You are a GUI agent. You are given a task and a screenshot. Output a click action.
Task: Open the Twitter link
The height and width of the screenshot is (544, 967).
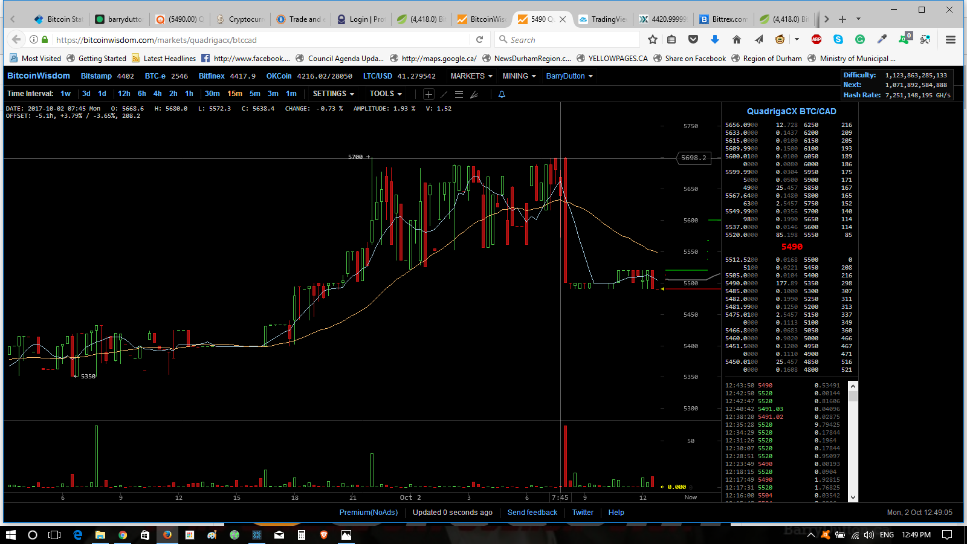[583, 513]
